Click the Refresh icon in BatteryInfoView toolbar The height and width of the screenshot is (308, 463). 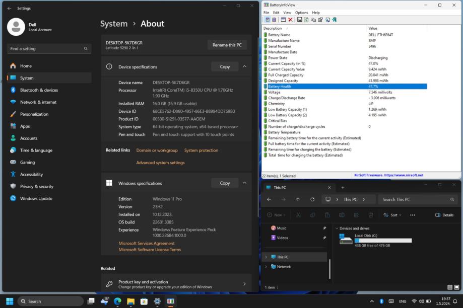pos(306,20)
